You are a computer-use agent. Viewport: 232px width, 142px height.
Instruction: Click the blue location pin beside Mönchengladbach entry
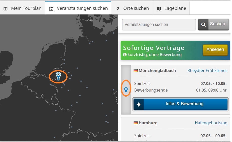pyautogui.click(x=126, y=89)
